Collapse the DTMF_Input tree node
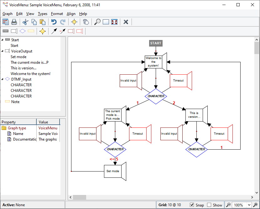Screen dimensions: 260x209 [x=3, y=79]
